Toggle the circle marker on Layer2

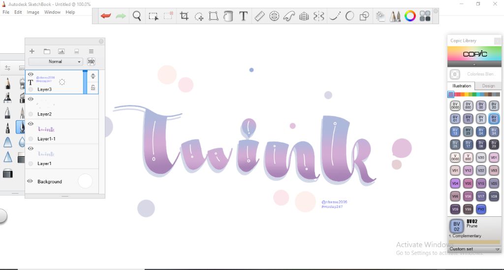(x=31, y=114)
